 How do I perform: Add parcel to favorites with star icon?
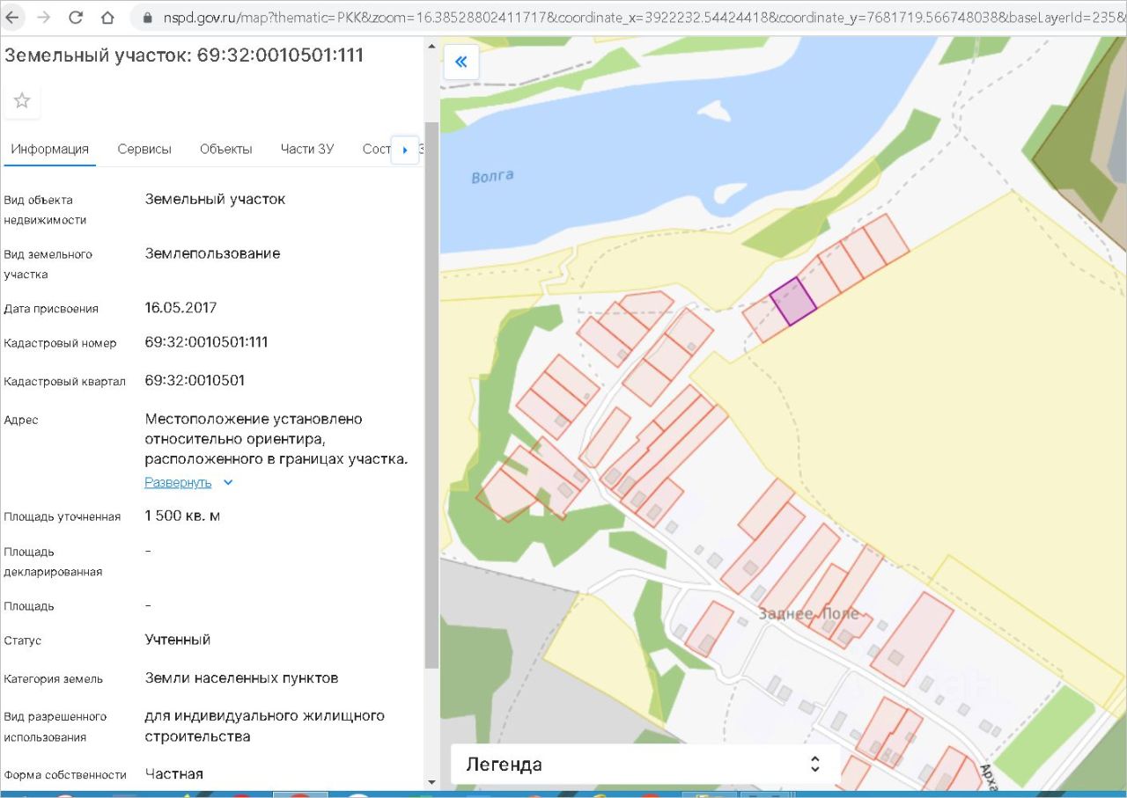pyautogui.click(x=22, y=101)
